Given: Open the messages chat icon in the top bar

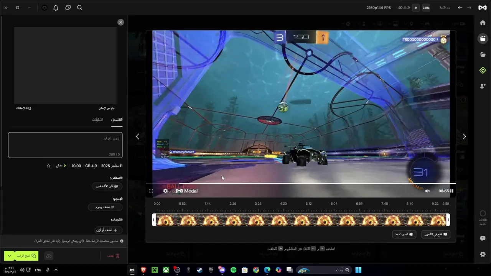Looking at the screenshot, I should (x=68, y=8).
